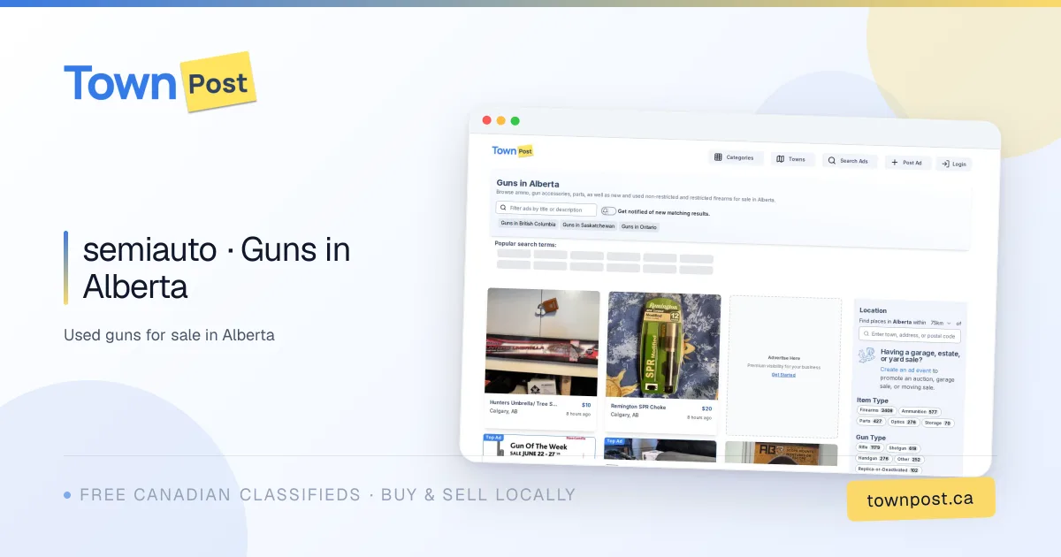
Task: Open the Categories menu
Action: (736, 157)
